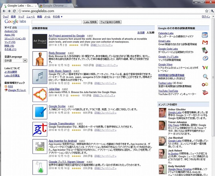Click the Google Maps Labs compass icon
The height and width of the screenshot is (176, 215).
coord(205,58)
